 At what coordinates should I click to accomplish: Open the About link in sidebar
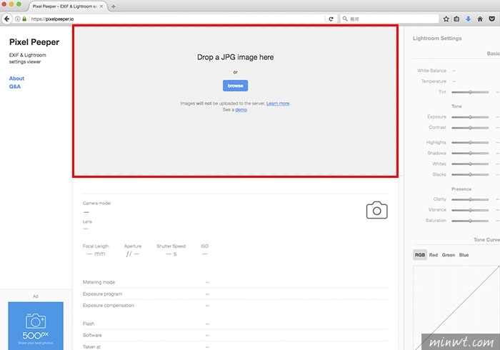(16, 79)
